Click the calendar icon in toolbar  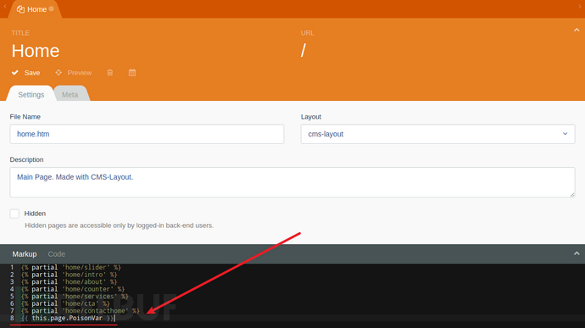click(132, 72)
